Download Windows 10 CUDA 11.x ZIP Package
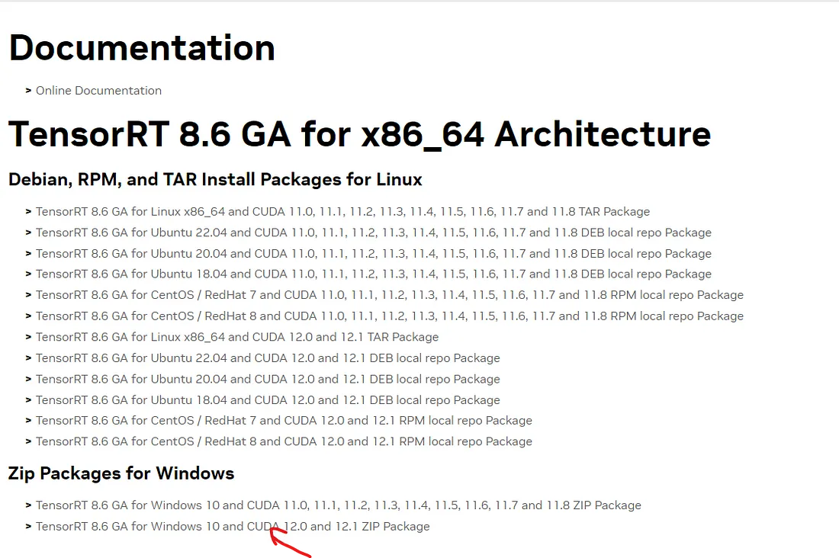Screen dimensions: 839x558 [x=338, y=505]
